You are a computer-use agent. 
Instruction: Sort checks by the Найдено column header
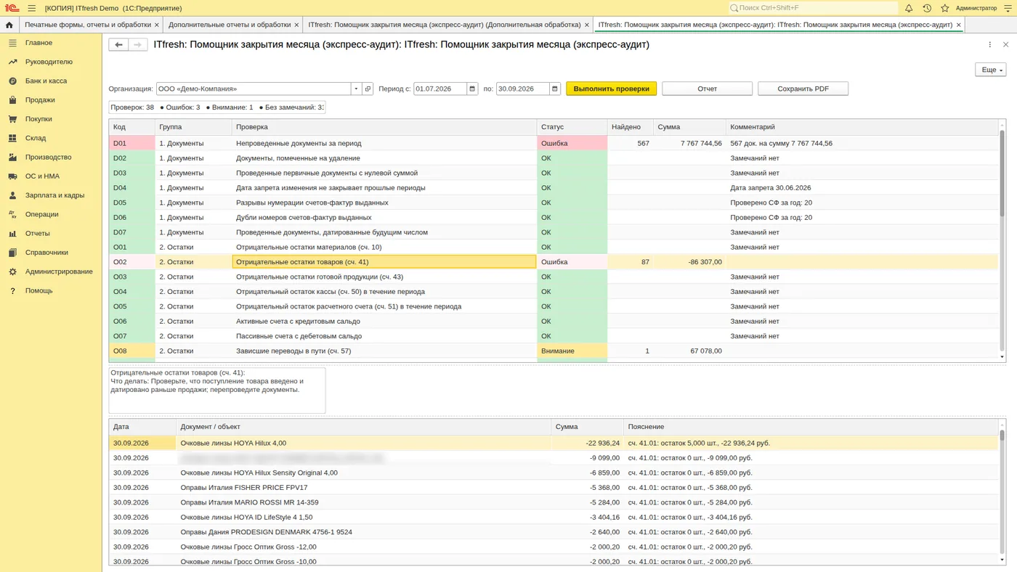pyautogui.click(x=630, y=127)
